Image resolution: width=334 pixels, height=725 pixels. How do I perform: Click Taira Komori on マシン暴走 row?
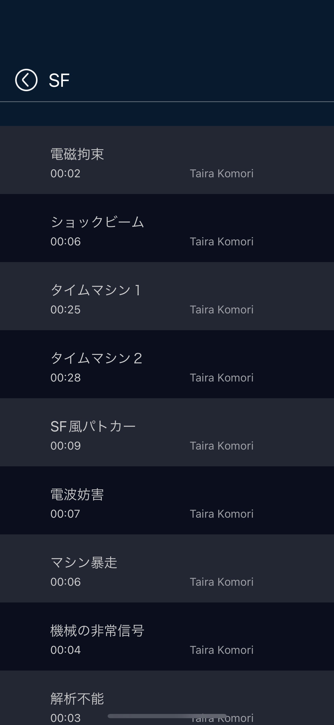tap(222, 582)
